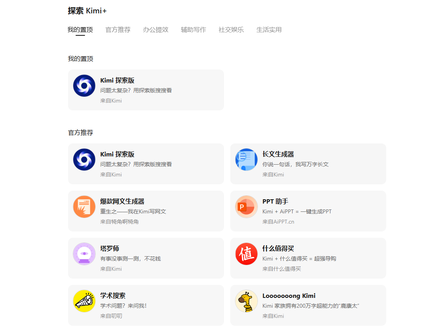
Task: Click the 来自什么值得买 source label
Action: 281,269
